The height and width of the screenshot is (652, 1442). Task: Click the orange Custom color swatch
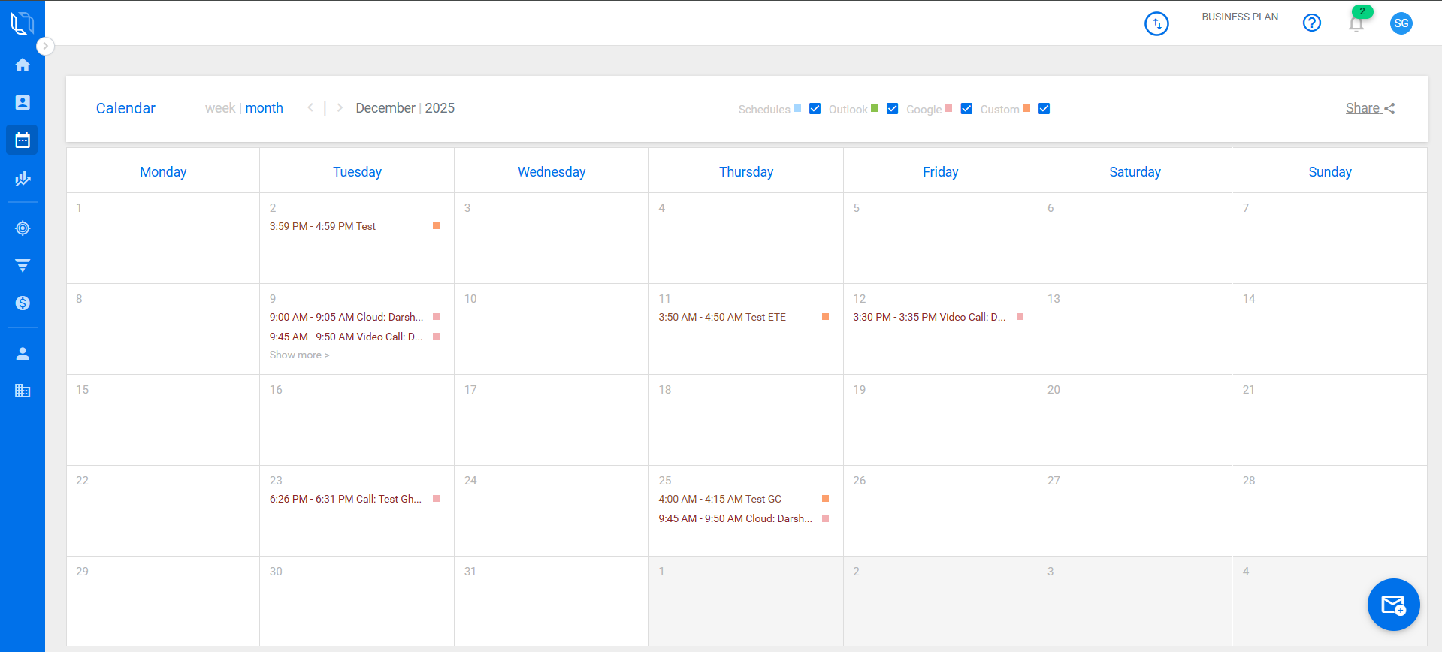click(1026, 109)
